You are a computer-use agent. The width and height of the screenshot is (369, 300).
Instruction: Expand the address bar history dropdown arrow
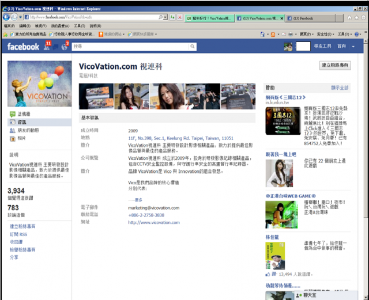click(165, 17)
